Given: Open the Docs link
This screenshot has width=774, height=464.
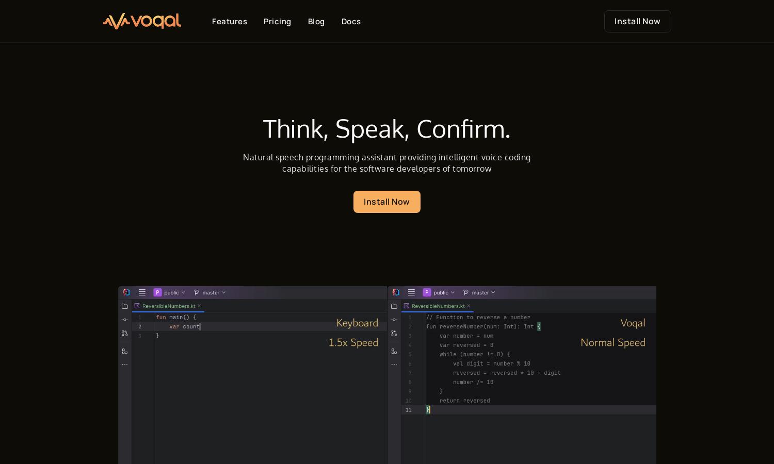Looking at the screenshot, I should tap(351, 22).
